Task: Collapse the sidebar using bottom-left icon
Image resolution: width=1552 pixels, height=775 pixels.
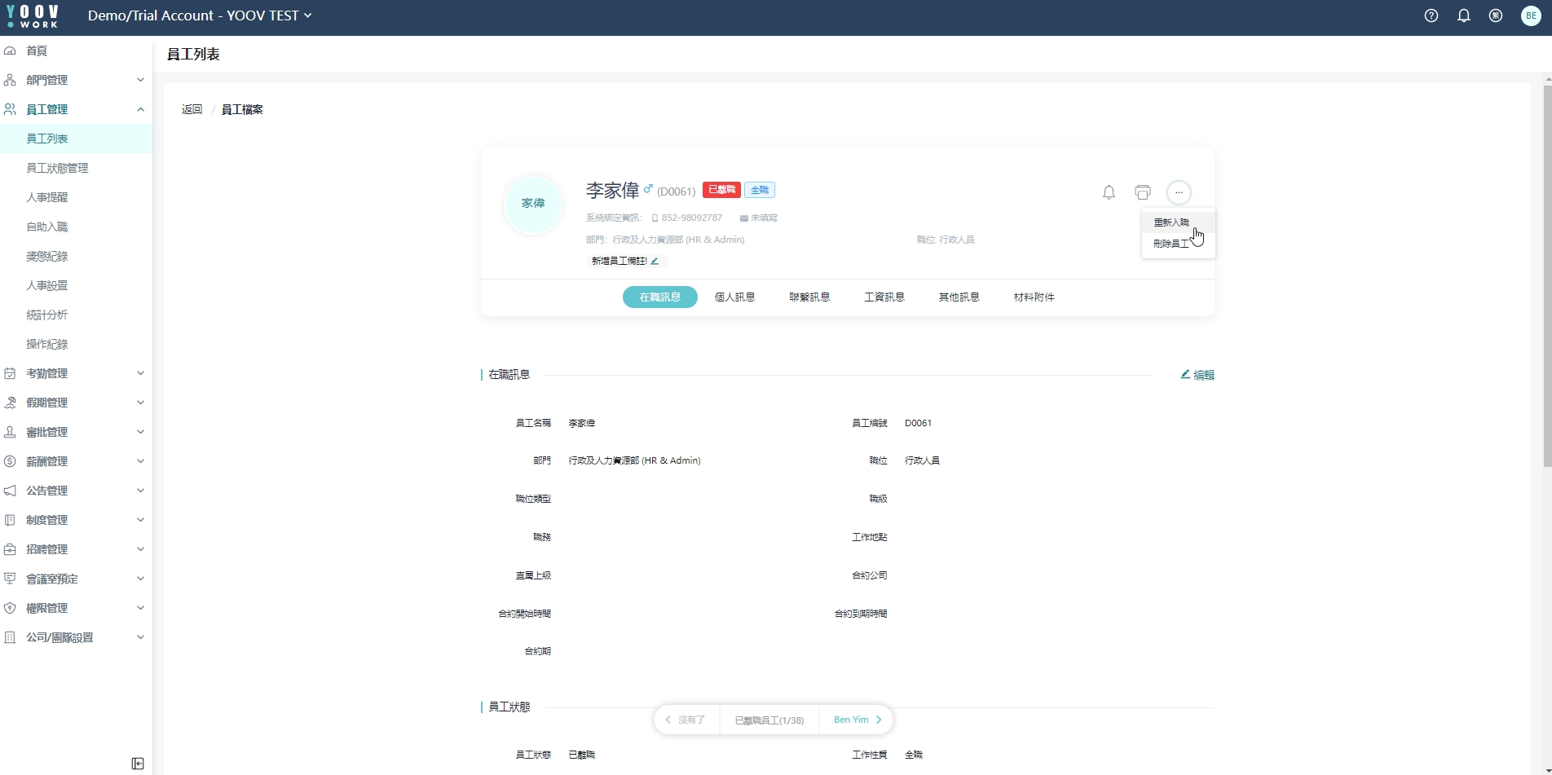Action: point(138,764)
